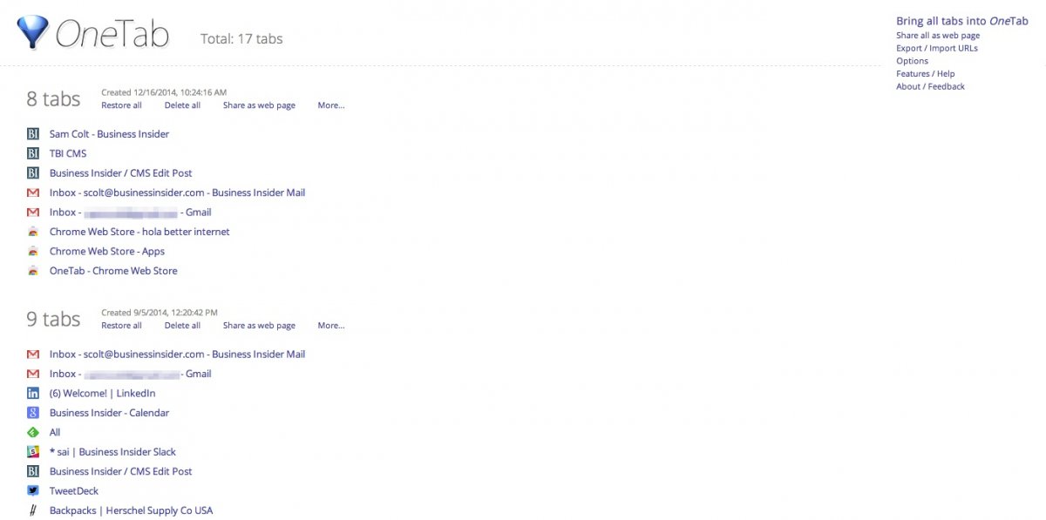Restore all tabs in the 9 tabs group
Image resolution: width=1046 pixels, height=520 pixels.
(121, 326)
